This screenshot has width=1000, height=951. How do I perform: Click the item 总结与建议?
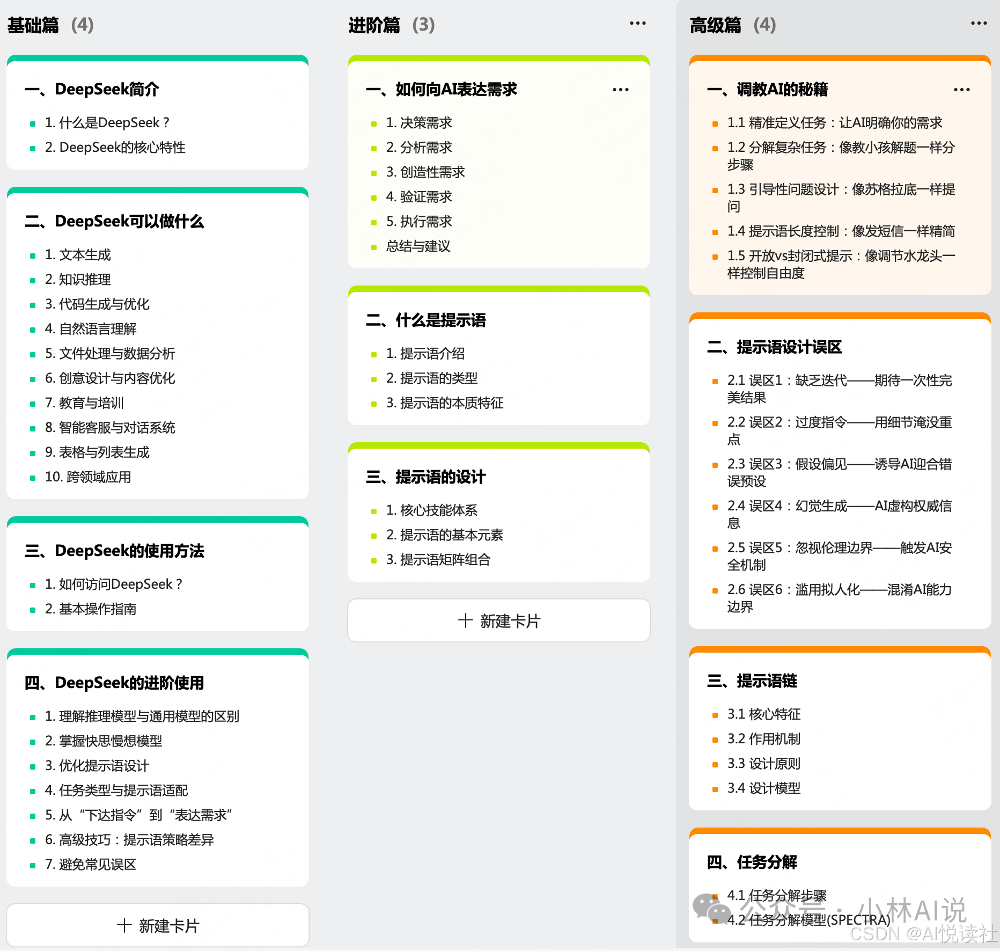coord(418,246)
